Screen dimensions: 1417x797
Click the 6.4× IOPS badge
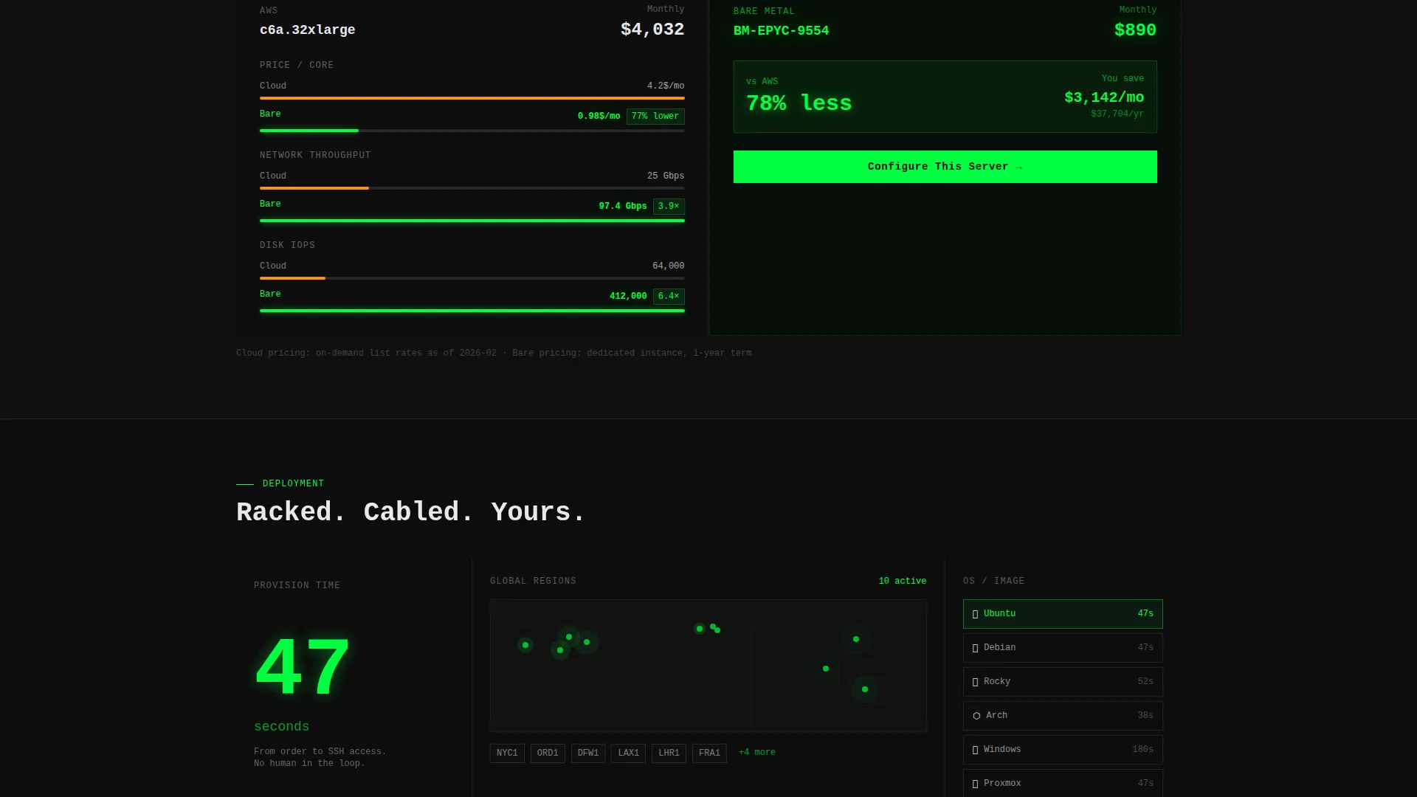pos(669,297)
